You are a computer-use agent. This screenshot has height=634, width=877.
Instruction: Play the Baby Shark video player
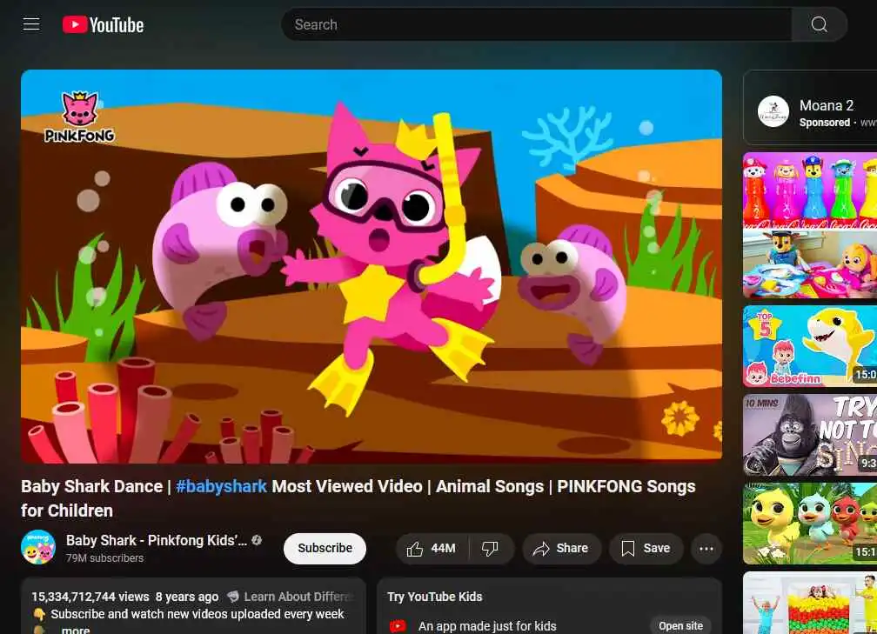click(x=372, y=266)
